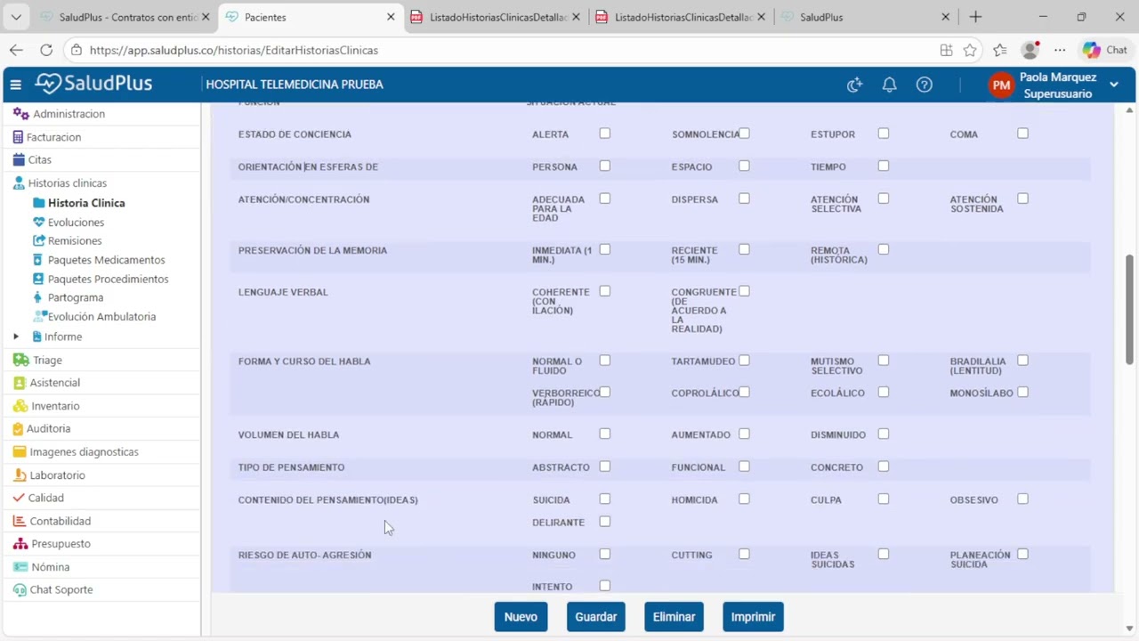Image resolution: width=1139 pixels, height=641 pixels.
Task: Open the Laboratorio flask icon
Action: point(20,475)
